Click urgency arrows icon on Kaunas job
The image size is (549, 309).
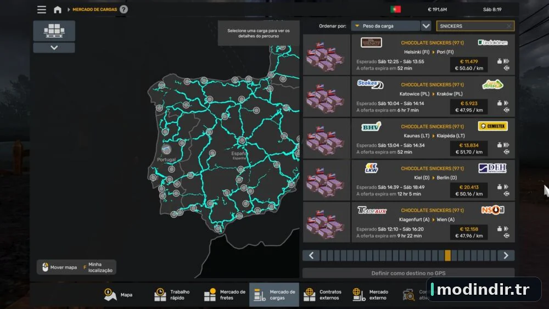click(506, 145)
